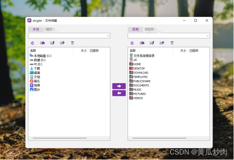The image size is (234, 160).
Task: Click the remote pane horizontal scrollbar
Action: pos(159,138)
